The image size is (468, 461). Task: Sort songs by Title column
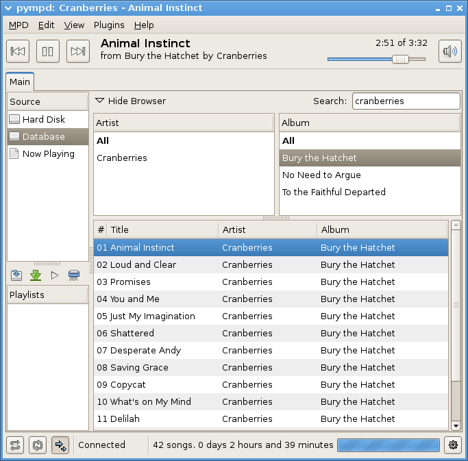click(x=163, y=229)
